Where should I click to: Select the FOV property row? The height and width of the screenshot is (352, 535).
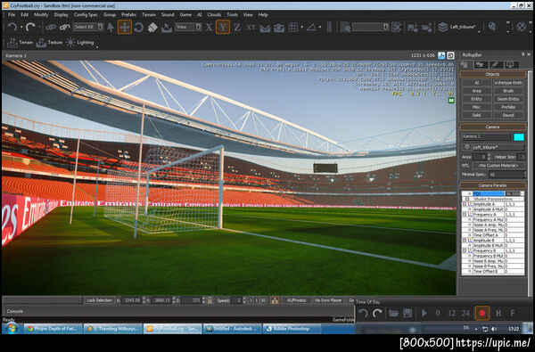pos(493,193)
